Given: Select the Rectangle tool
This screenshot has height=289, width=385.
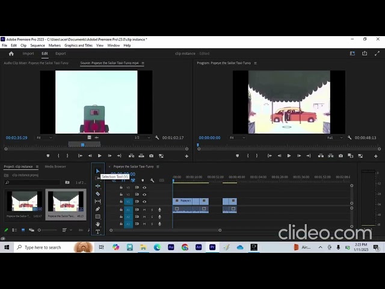Looking at the screenshot, I should click(97, 217).
